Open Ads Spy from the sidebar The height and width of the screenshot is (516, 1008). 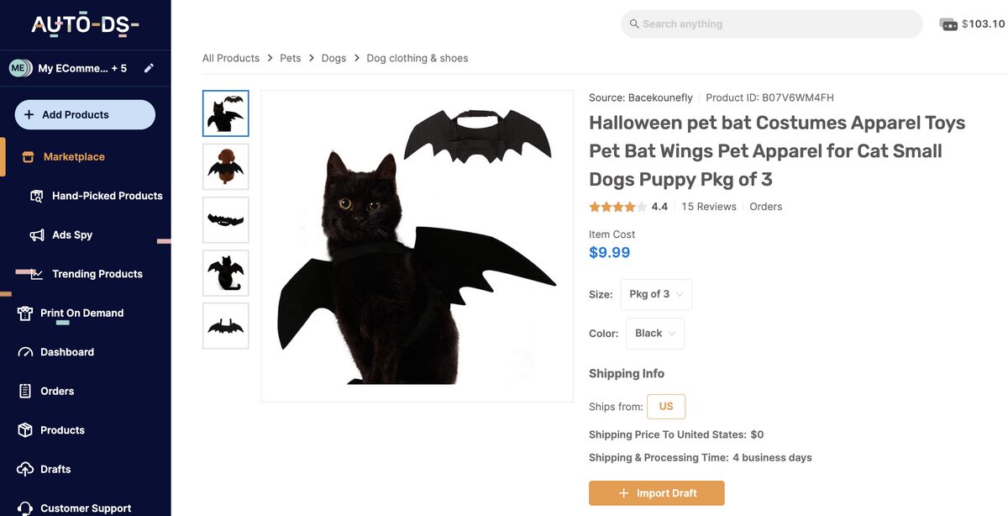tap(36, 234)
